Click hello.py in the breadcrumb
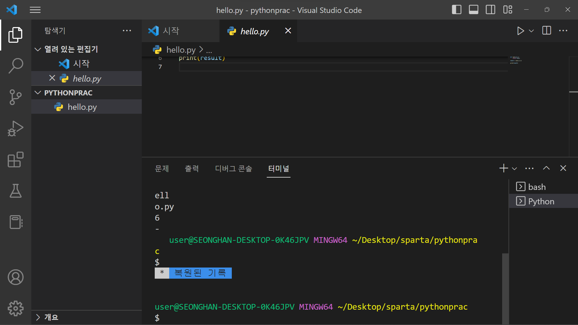The image size is (578, 325). click(181, 50)
